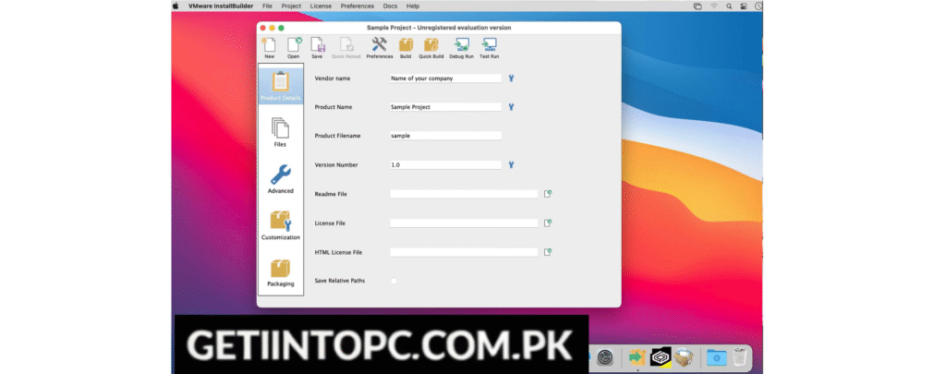Viewport: 946px width, 374px height.
Task: Open Preferences from the toolbar
Action: tap(380, 48)
